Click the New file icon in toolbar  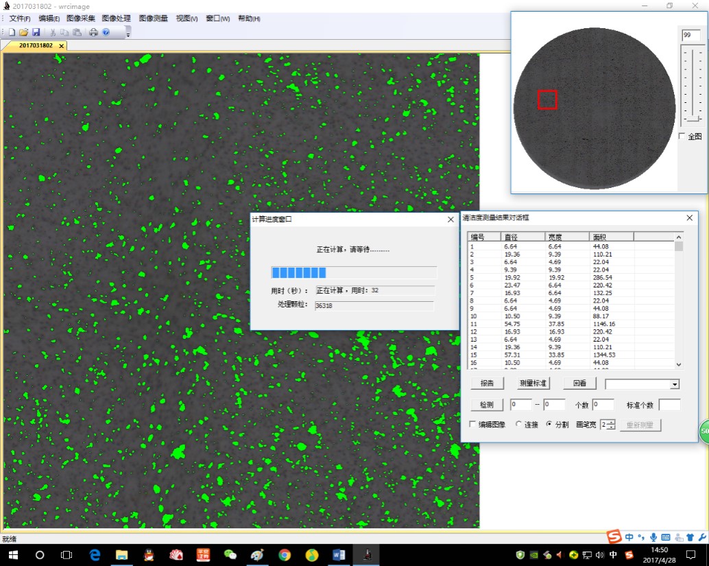12,32
